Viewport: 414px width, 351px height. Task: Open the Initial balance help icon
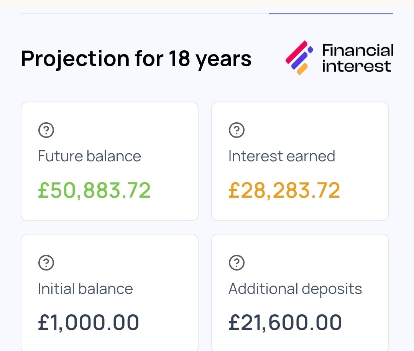click(x=46, y=262)
